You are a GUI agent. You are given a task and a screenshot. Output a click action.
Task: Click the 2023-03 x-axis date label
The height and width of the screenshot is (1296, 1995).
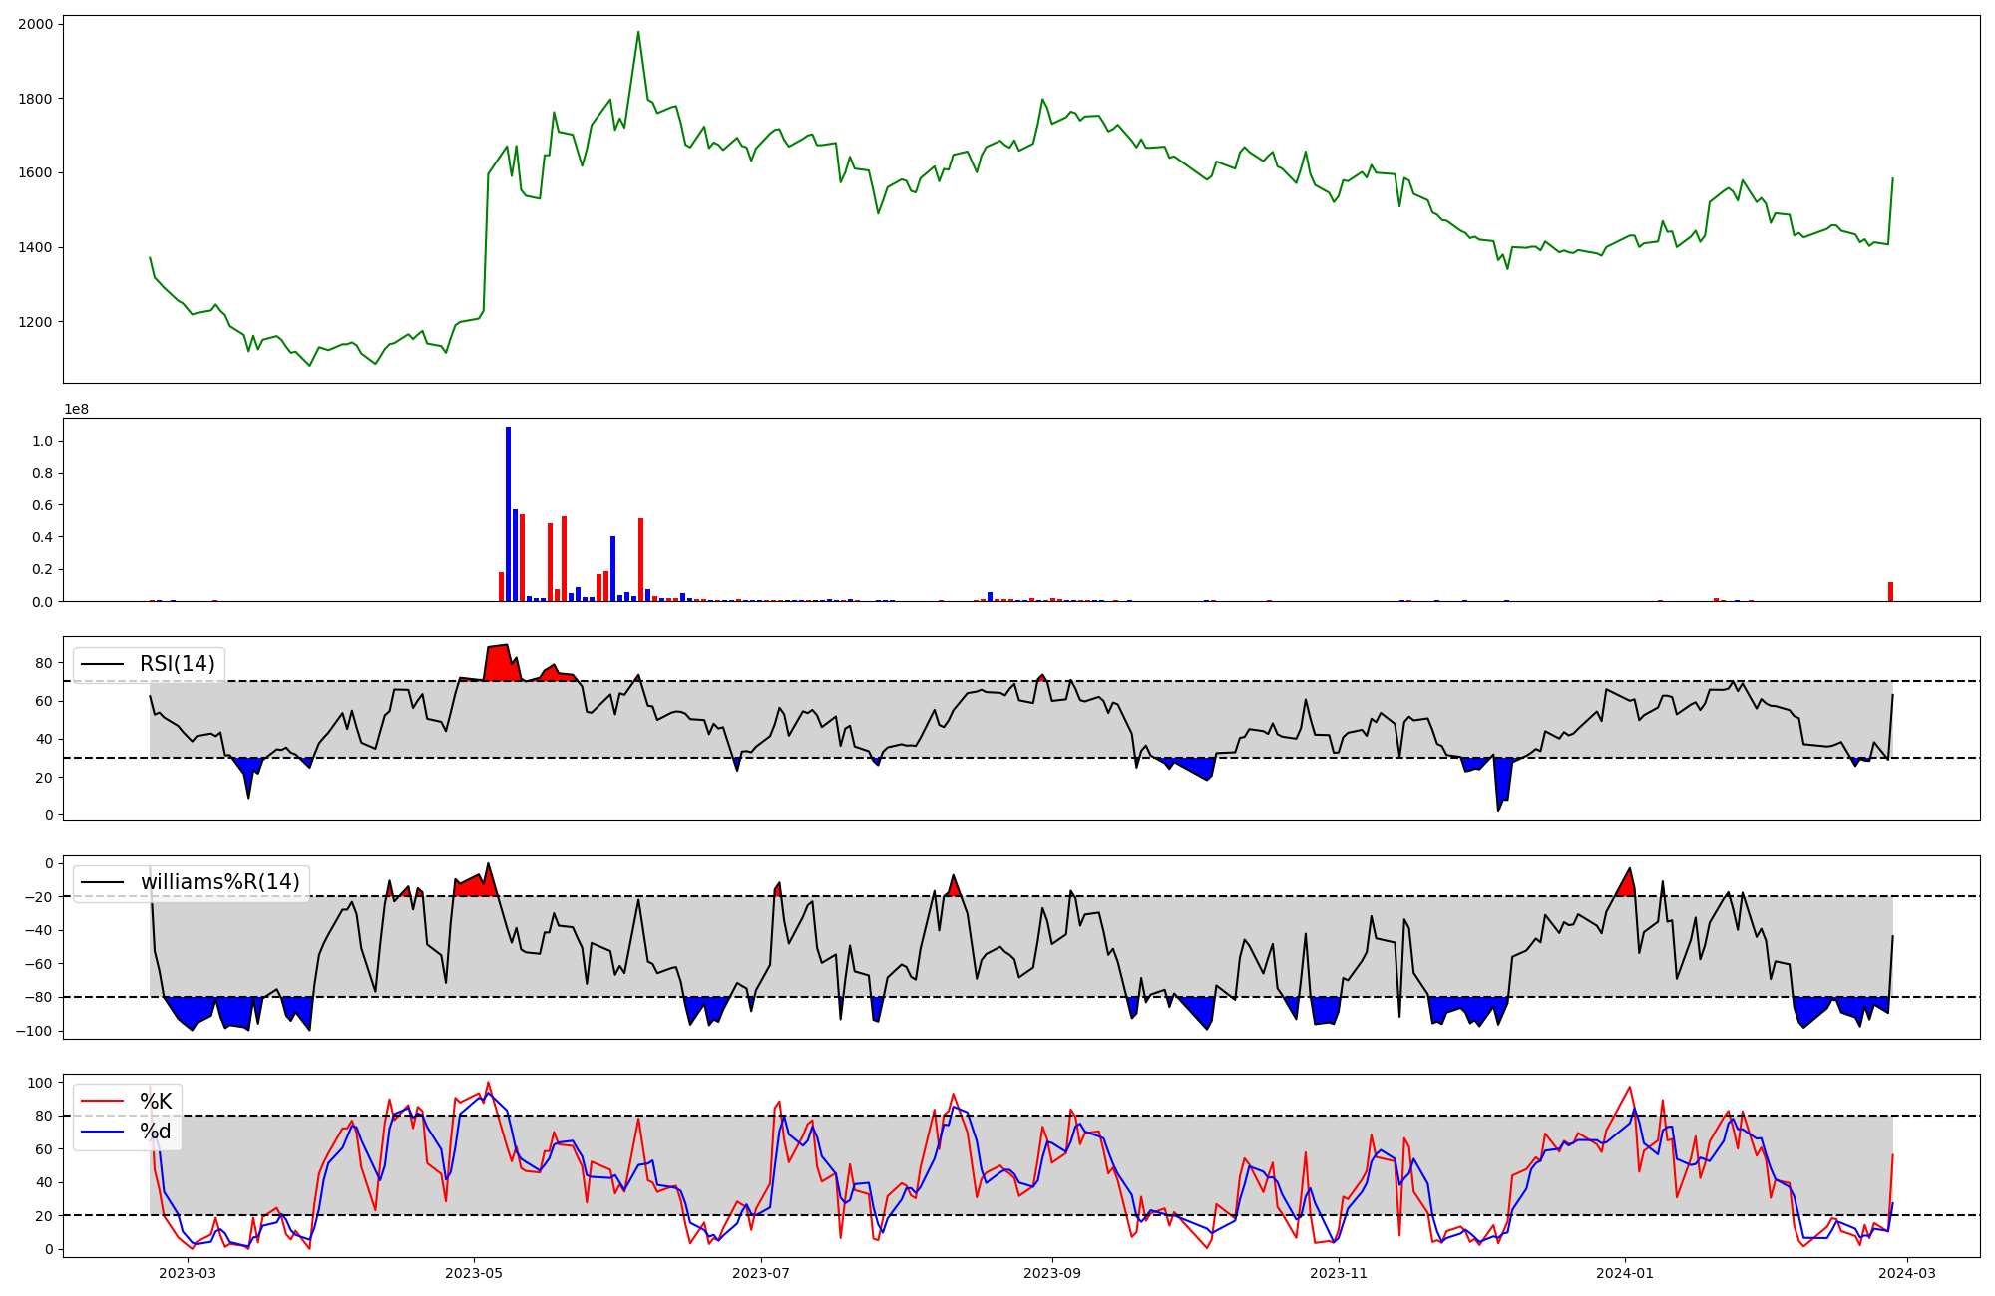[x=188, y=1273]
